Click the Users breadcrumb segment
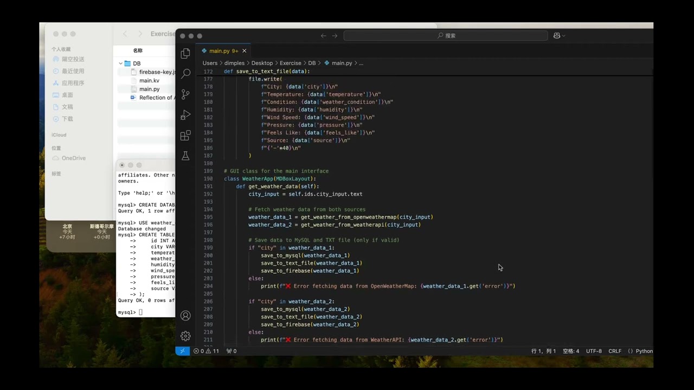The width and height of the screenshot is (694, 390). coord(210,63)
